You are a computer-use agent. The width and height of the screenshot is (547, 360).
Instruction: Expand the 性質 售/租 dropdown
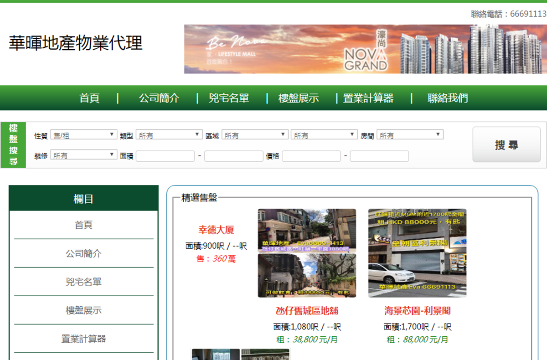(x=84, y=135)
